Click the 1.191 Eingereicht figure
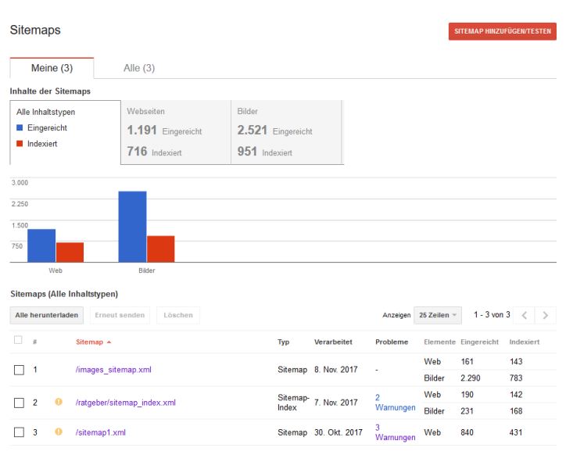573x462 pixels. (x=164, y=131)
